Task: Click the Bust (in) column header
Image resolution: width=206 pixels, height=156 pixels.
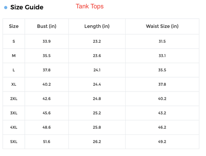Action: pyautogui.click(x=47, y=26)
